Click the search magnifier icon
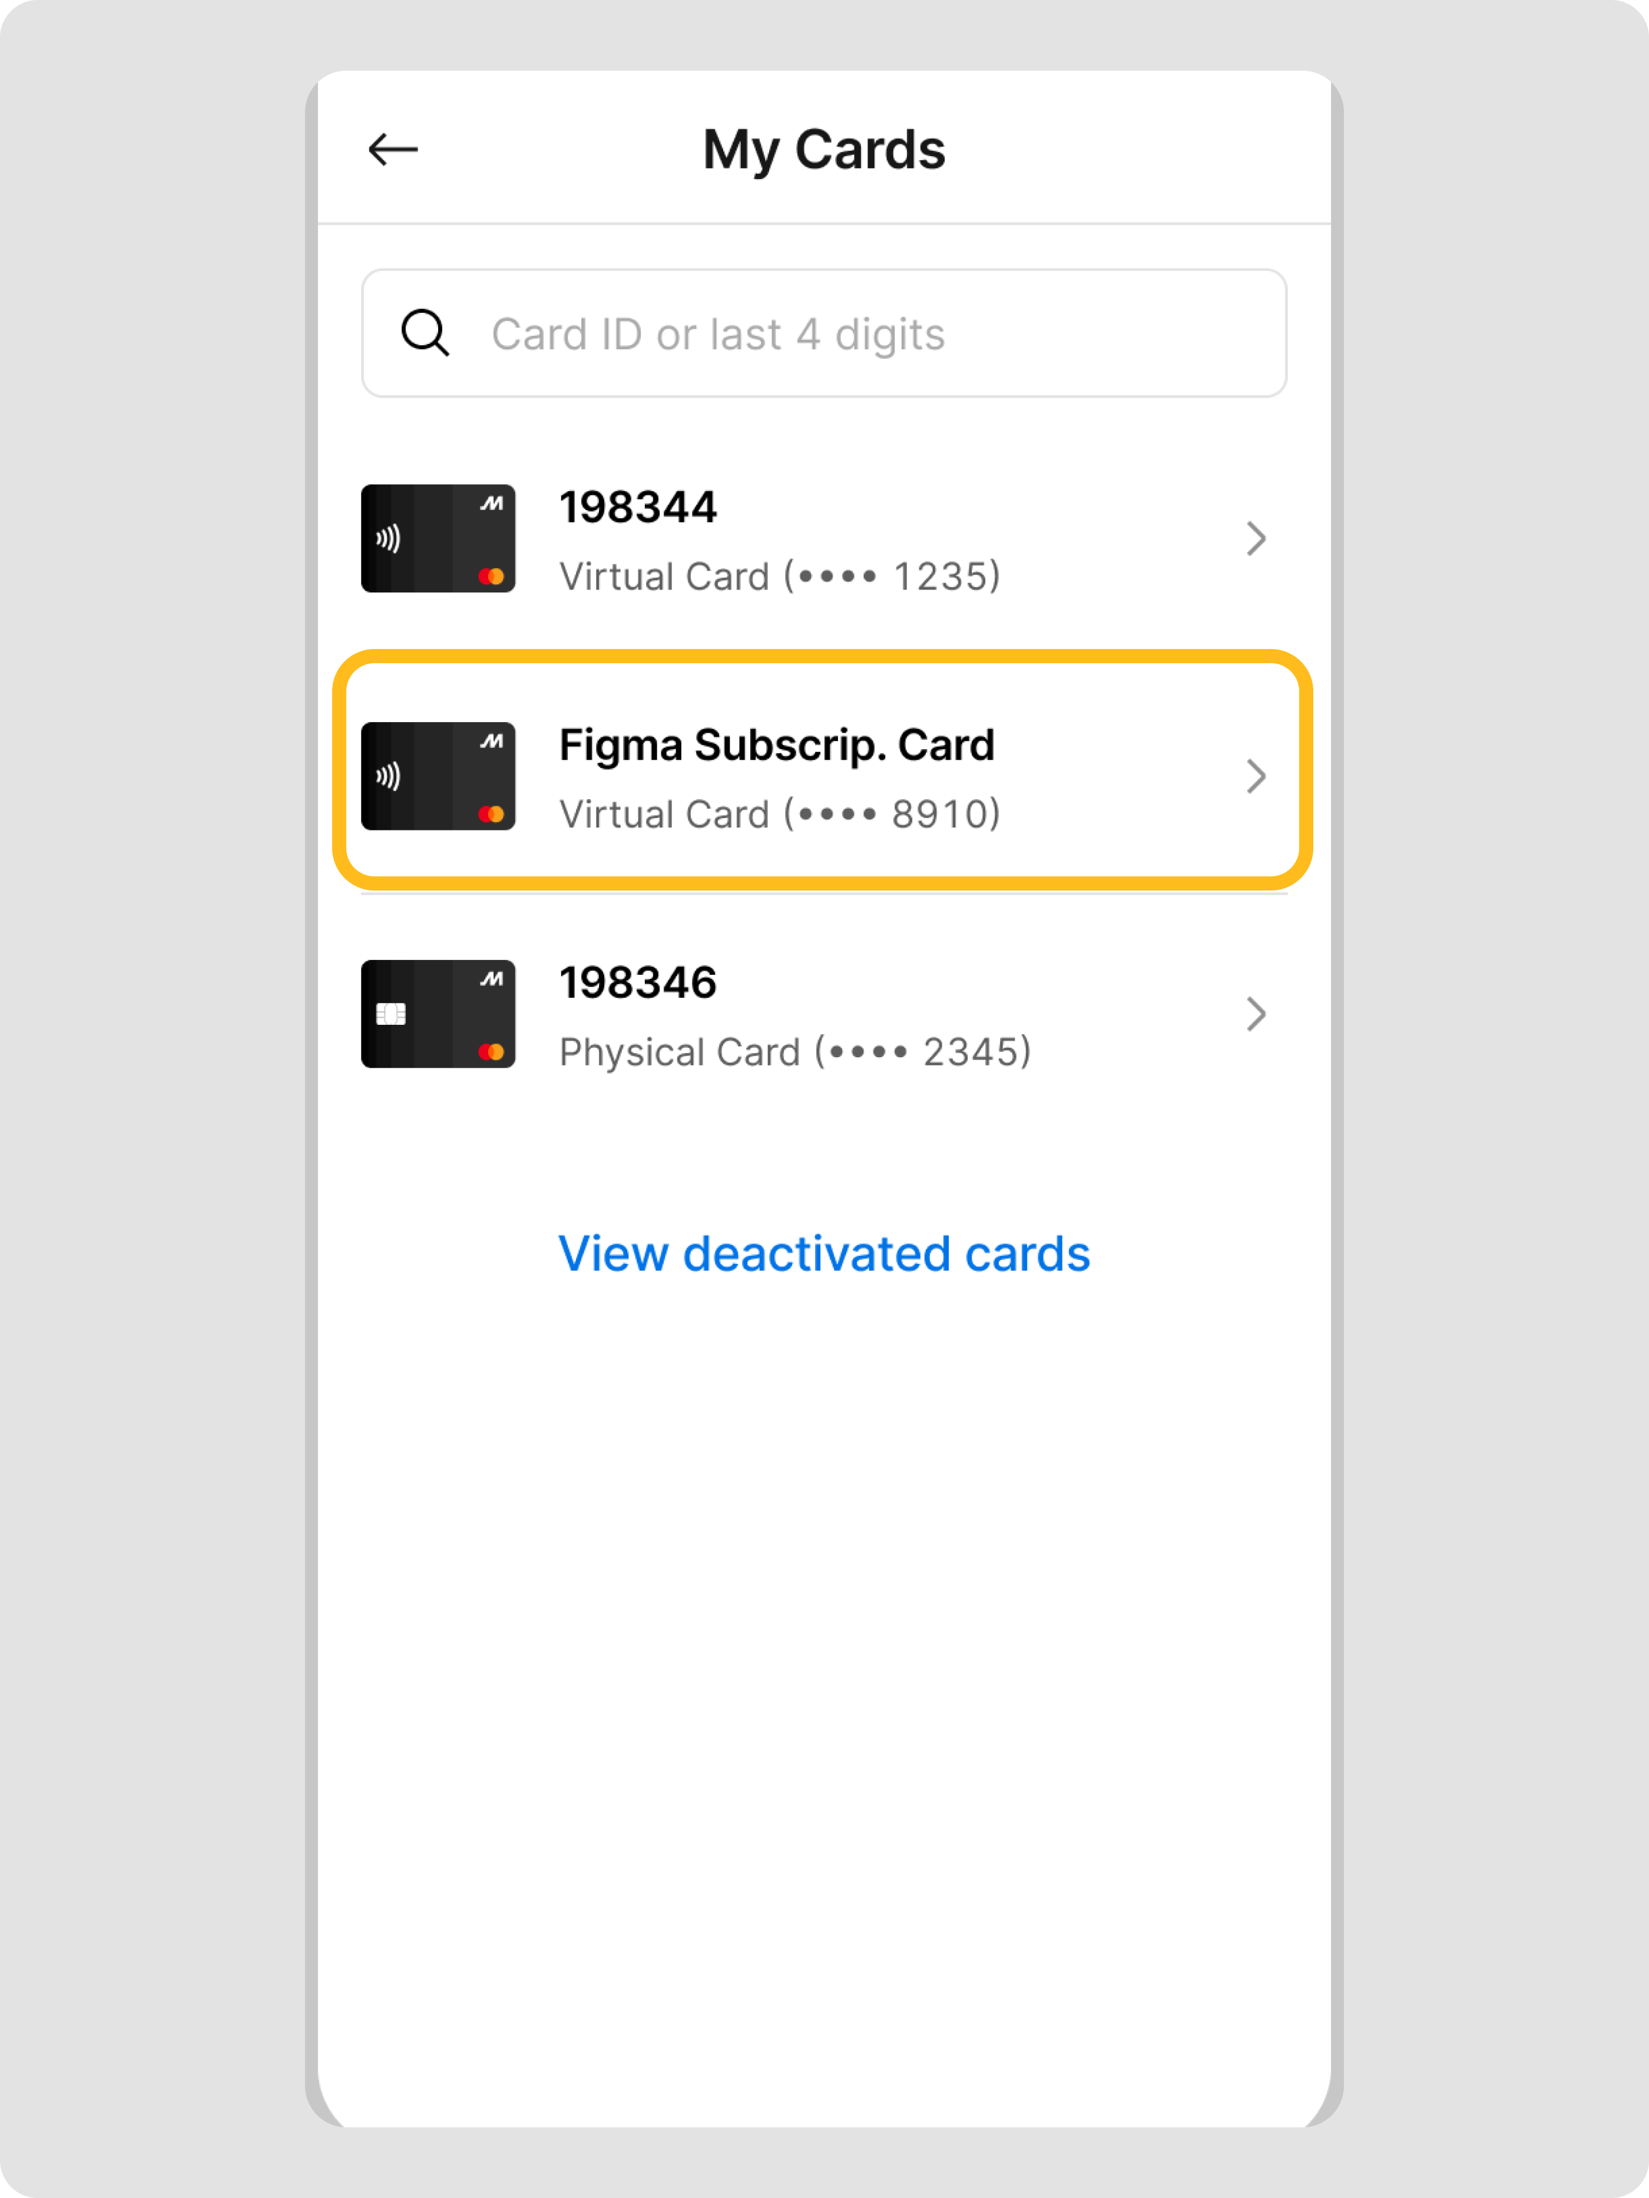The width and height of the screenshot is (1649, 2198). 425,333
